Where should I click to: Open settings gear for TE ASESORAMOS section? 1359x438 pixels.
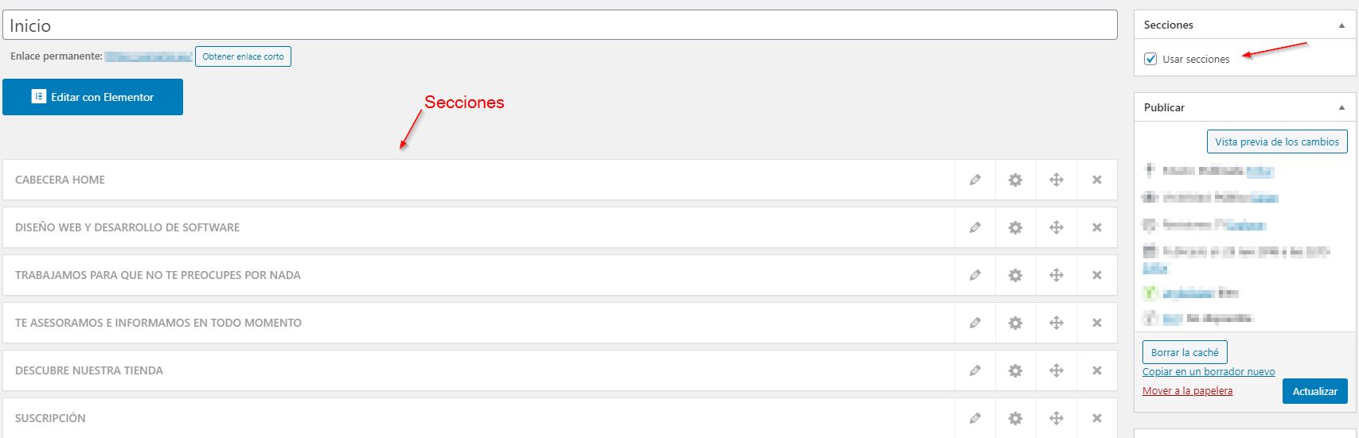pos(1015,323)
